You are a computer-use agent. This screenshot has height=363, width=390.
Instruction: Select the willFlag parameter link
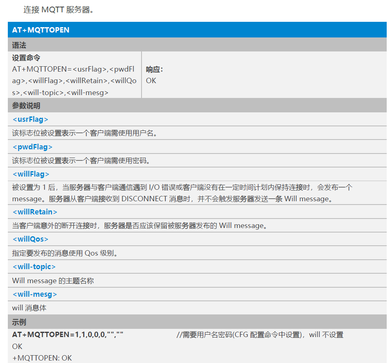click(x=29, y=174)
